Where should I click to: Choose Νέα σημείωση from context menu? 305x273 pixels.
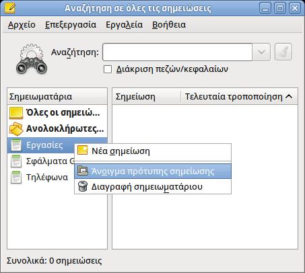click(x=153, y=151)
